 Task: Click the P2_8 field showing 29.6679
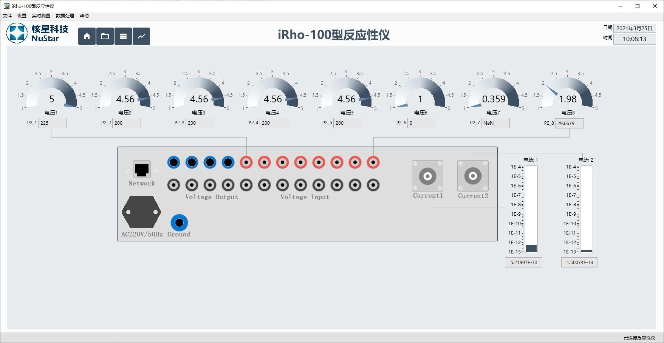pyautogui.click(x=570, y=123)
